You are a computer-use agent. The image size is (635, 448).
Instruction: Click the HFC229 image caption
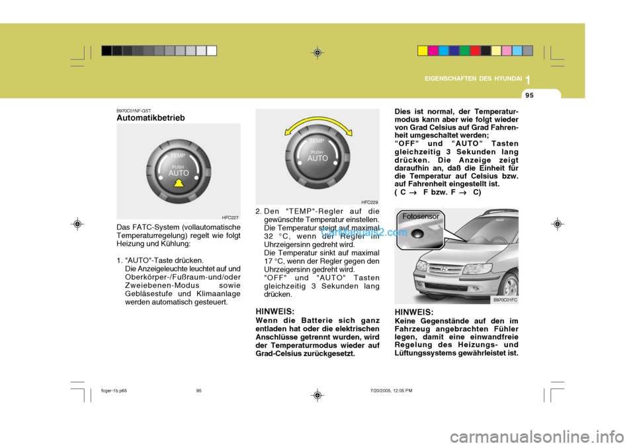click(369, 202)
